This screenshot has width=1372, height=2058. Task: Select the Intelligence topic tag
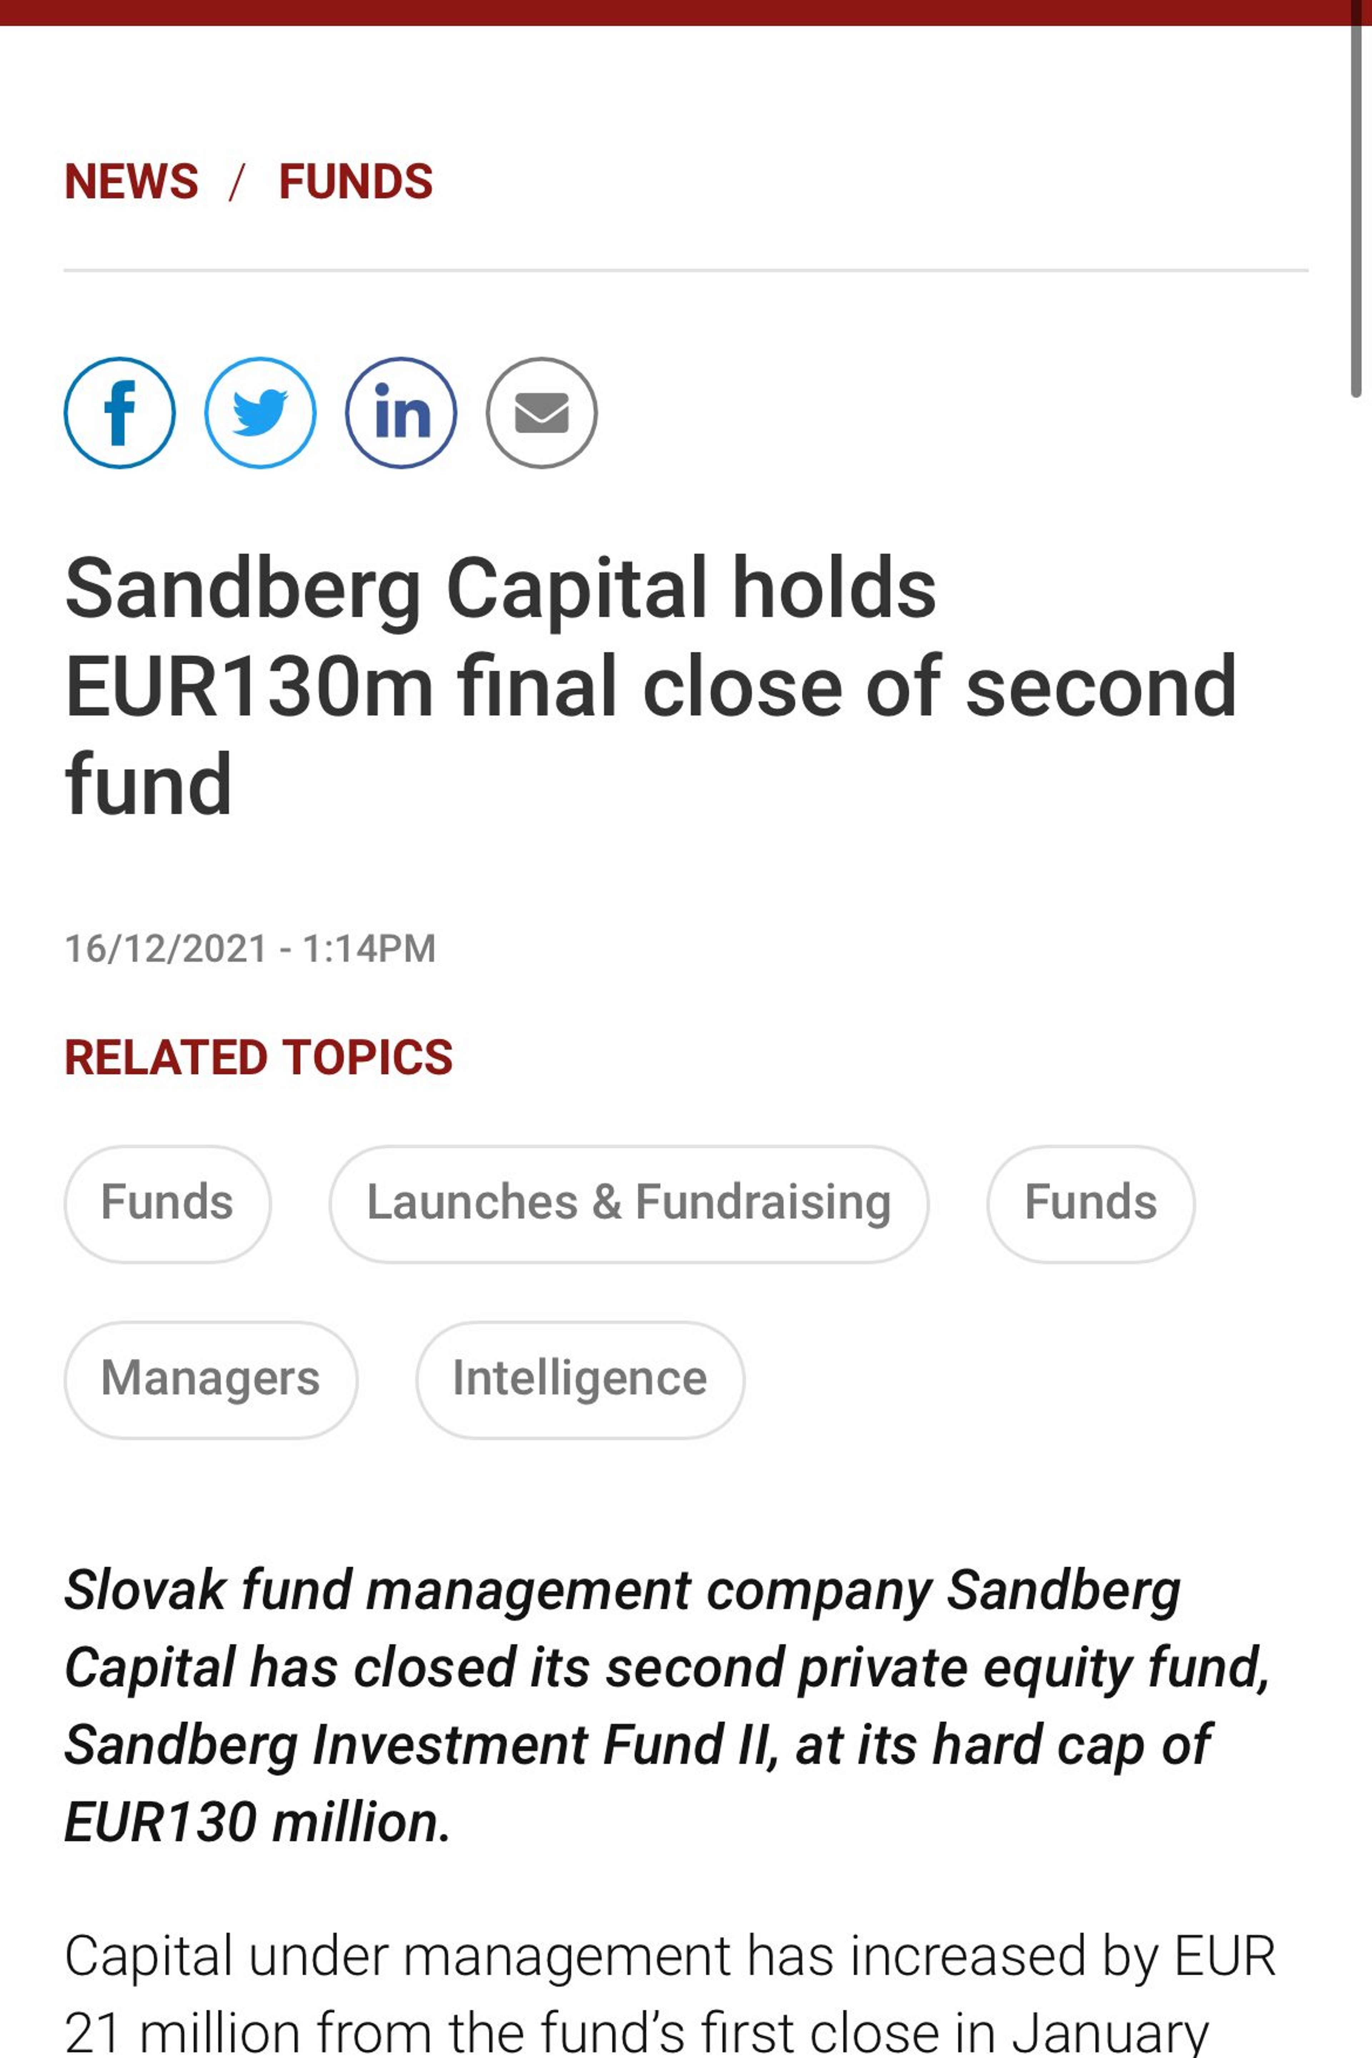[580, 1380]
